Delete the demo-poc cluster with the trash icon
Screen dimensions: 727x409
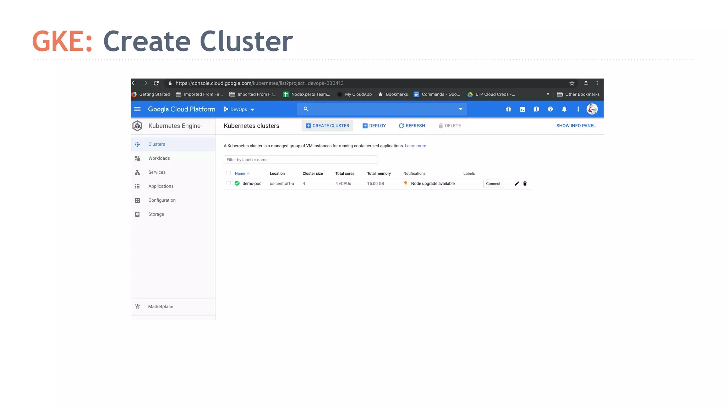click(x=525, y=184)
